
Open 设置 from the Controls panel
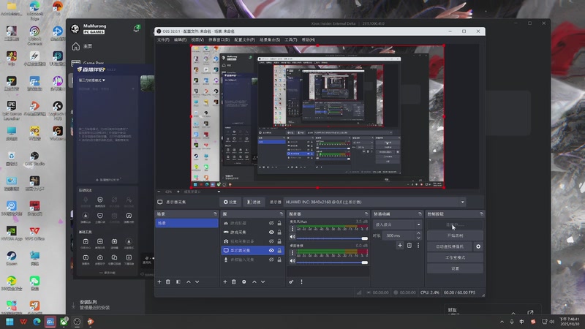455,268
